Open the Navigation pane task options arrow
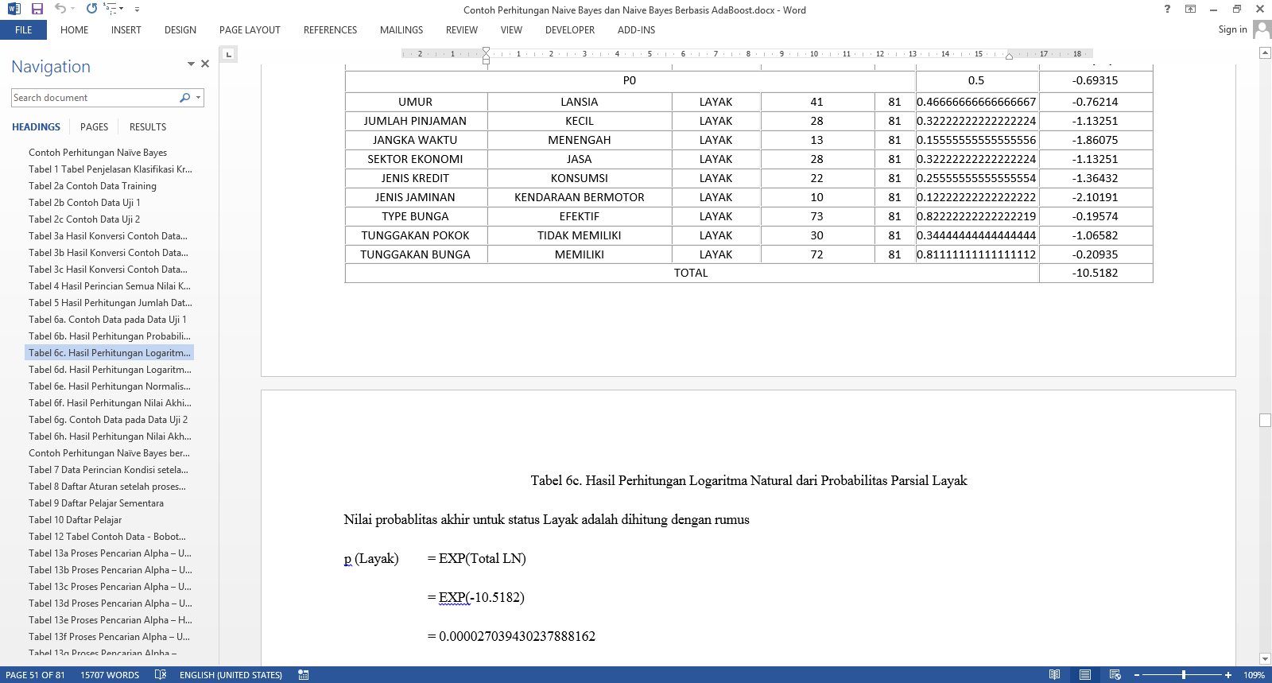Screen dimensions: 1272x683 pos(191,64)
